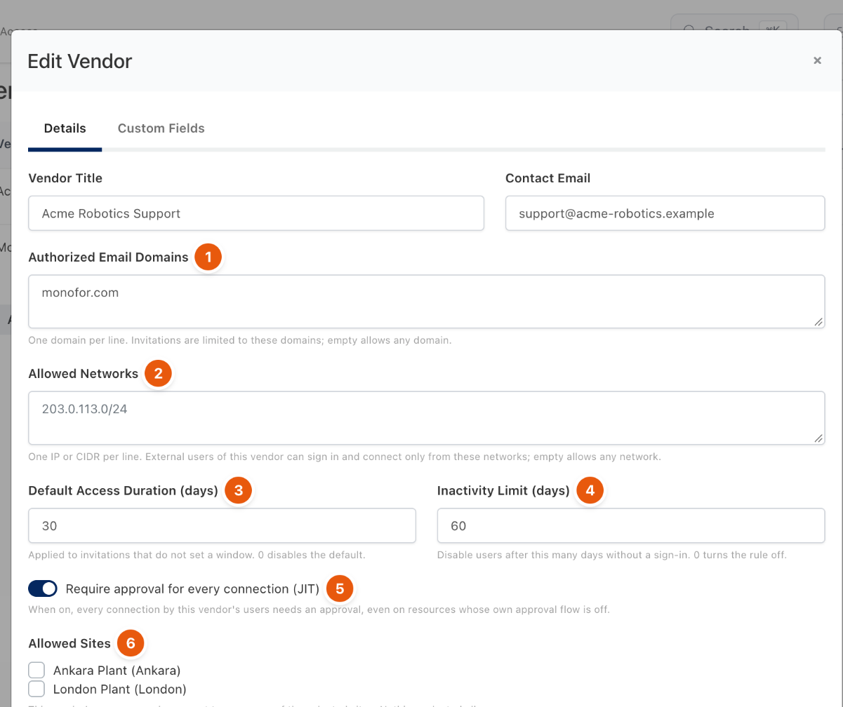The image size is (843, 707).
Task: Click 'One domain per line' hint text
Action: [x=239, y=341]
